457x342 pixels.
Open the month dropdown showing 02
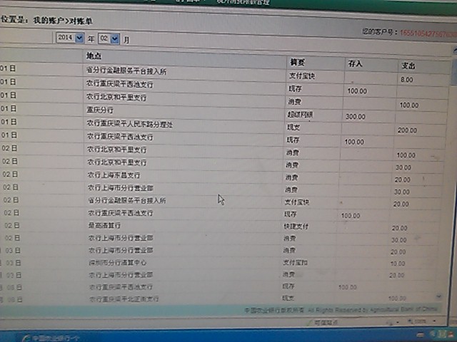(109, 38)
